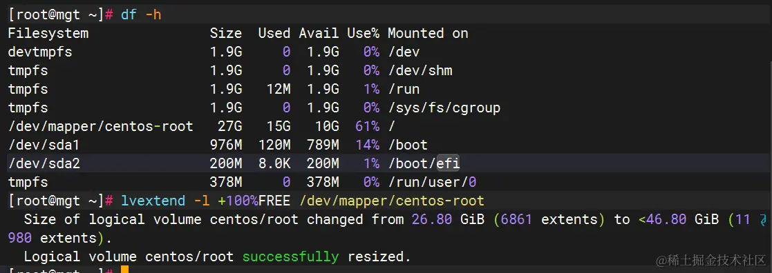Click the 'df -h' command text
The height and width of the screenshot is (273, 772).
coord(141,14)
